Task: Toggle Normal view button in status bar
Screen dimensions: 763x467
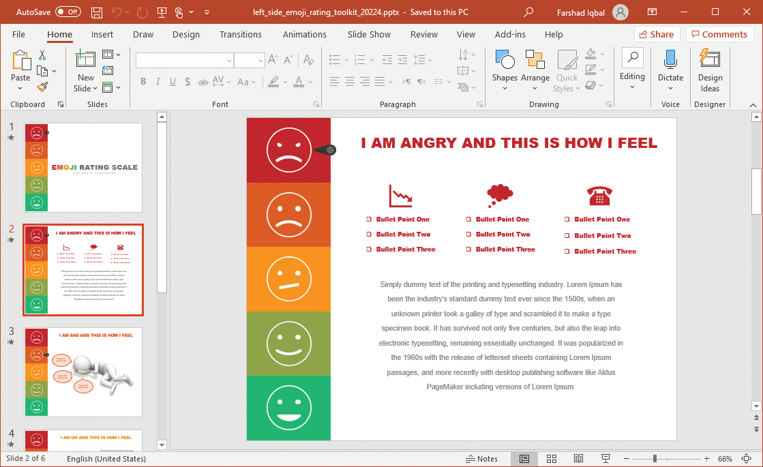Action: tap(524, 459)
